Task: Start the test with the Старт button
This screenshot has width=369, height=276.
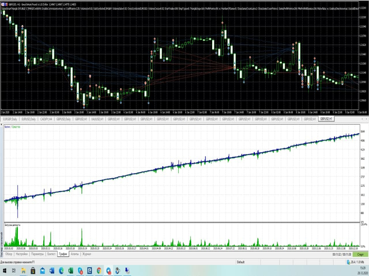Action: [x=360, y=254]
